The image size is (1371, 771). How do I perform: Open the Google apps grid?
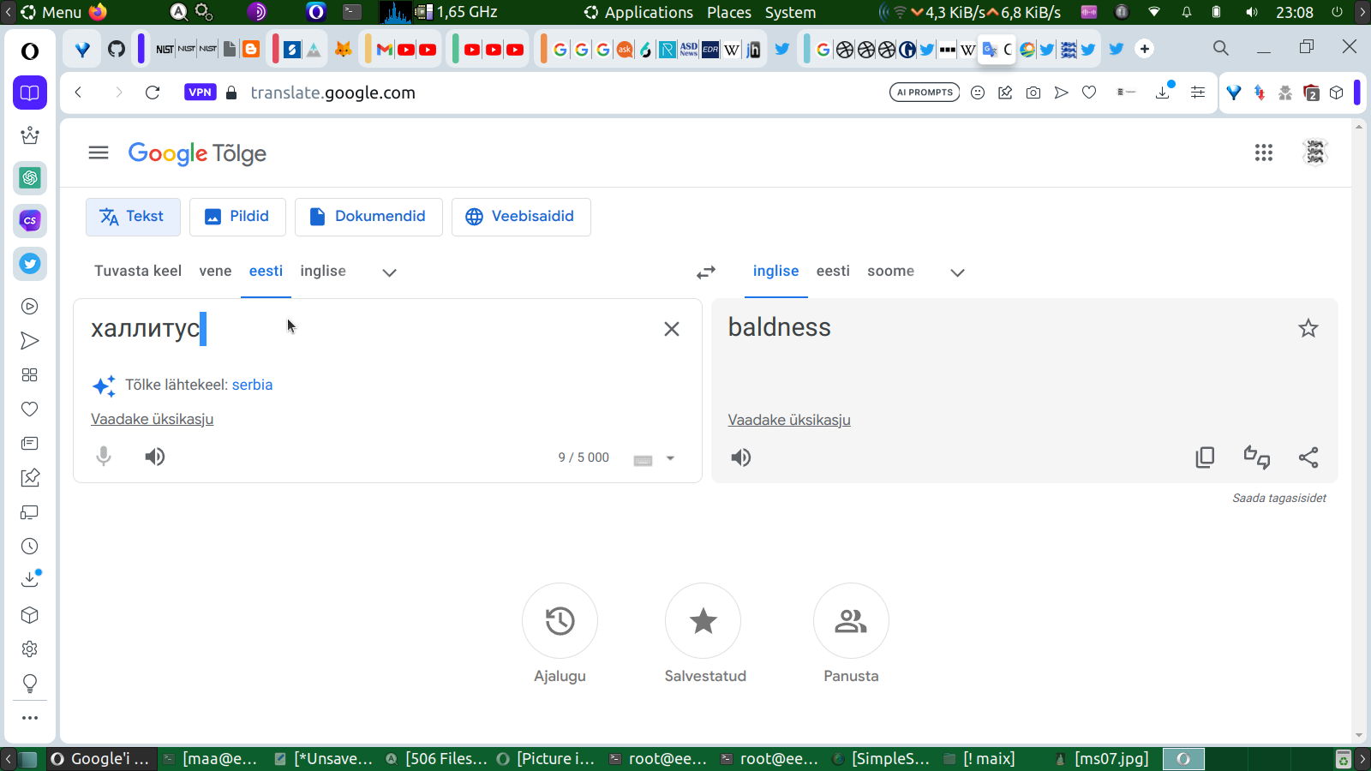[1264, 152]
